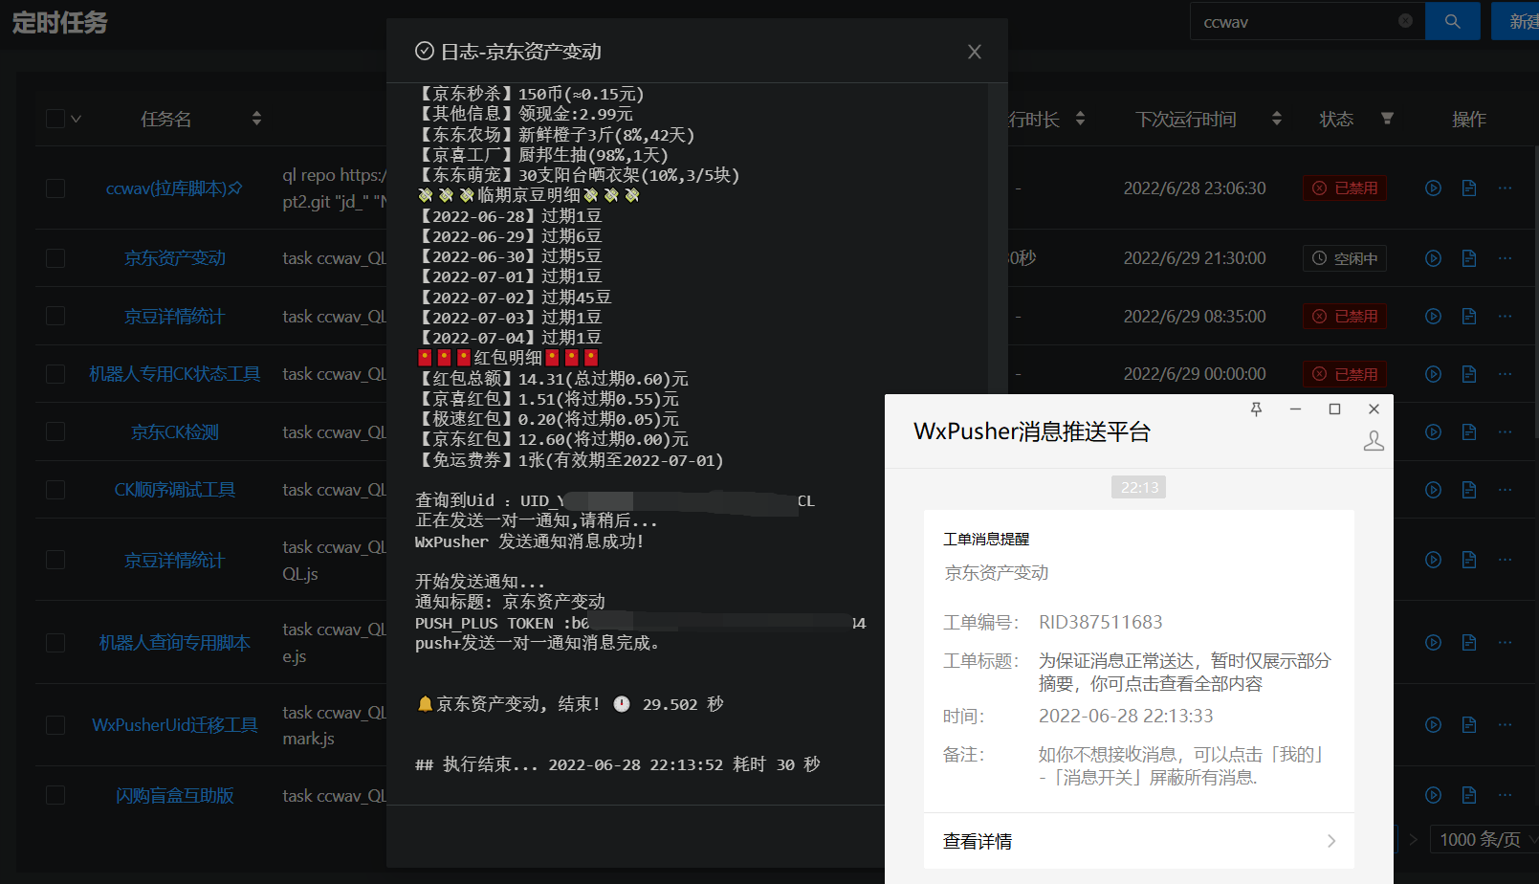Sort by 下次运行时间 column arrows

tap(1276, 119)
